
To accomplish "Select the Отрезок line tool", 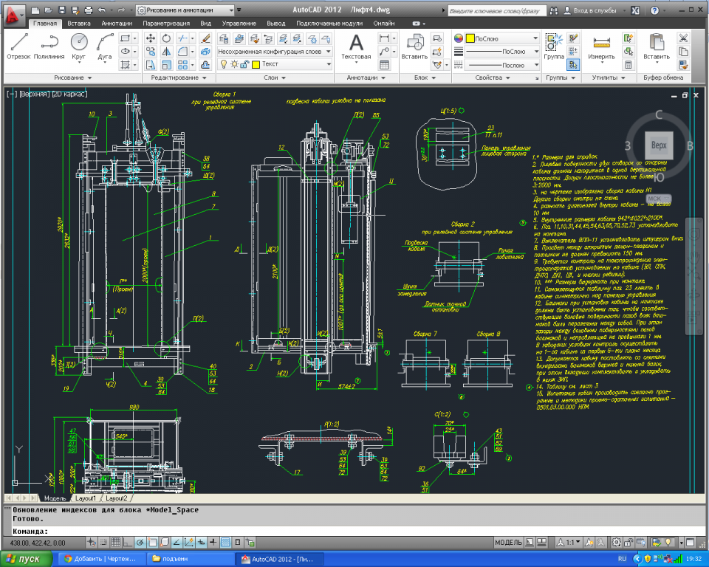I will pos(18,47).
